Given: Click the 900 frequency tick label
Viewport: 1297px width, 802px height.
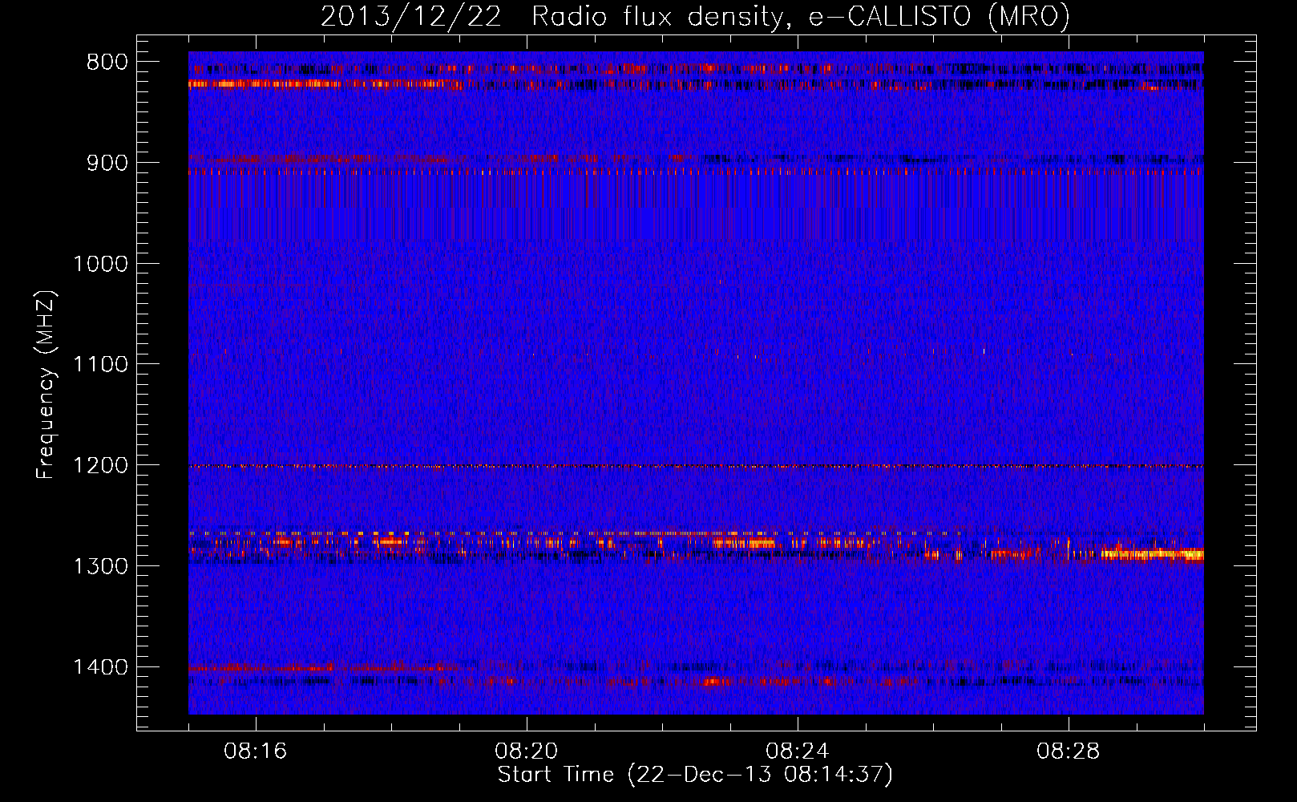Looking at the screenshot, I should (107, 163).
